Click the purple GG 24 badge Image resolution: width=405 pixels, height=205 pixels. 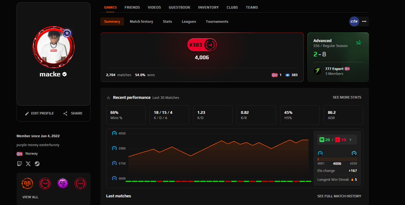point(63,183)
